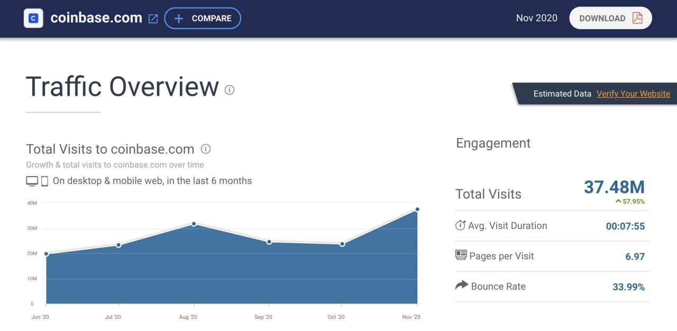Click the Aug '20 x-axis label
Viewport: 677px width, 331px height.
click(x=188, y=317)
